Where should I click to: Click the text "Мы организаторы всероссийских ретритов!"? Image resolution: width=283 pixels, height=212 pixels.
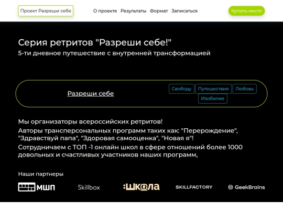90,121
